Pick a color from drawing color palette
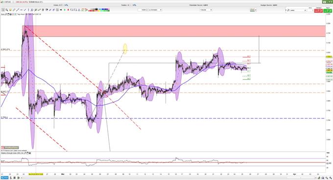 tap(99, 10)
